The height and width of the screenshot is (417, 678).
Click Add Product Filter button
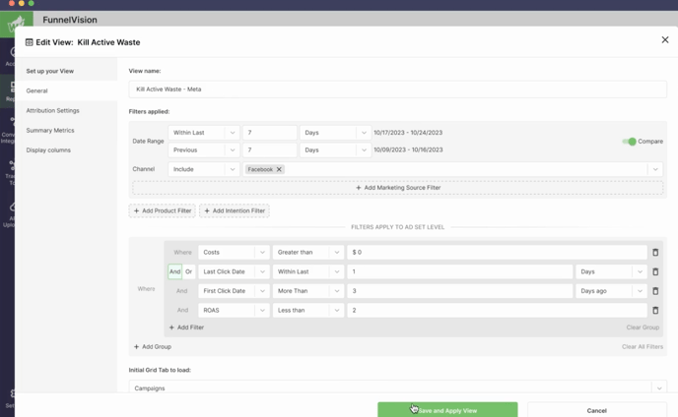162,210
